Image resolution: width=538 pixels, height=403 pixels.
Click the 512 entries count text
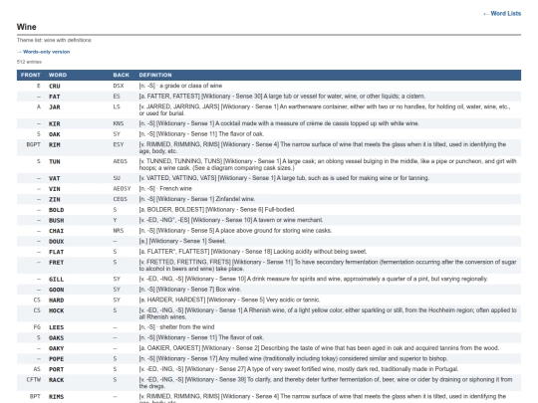click(29, 62)
